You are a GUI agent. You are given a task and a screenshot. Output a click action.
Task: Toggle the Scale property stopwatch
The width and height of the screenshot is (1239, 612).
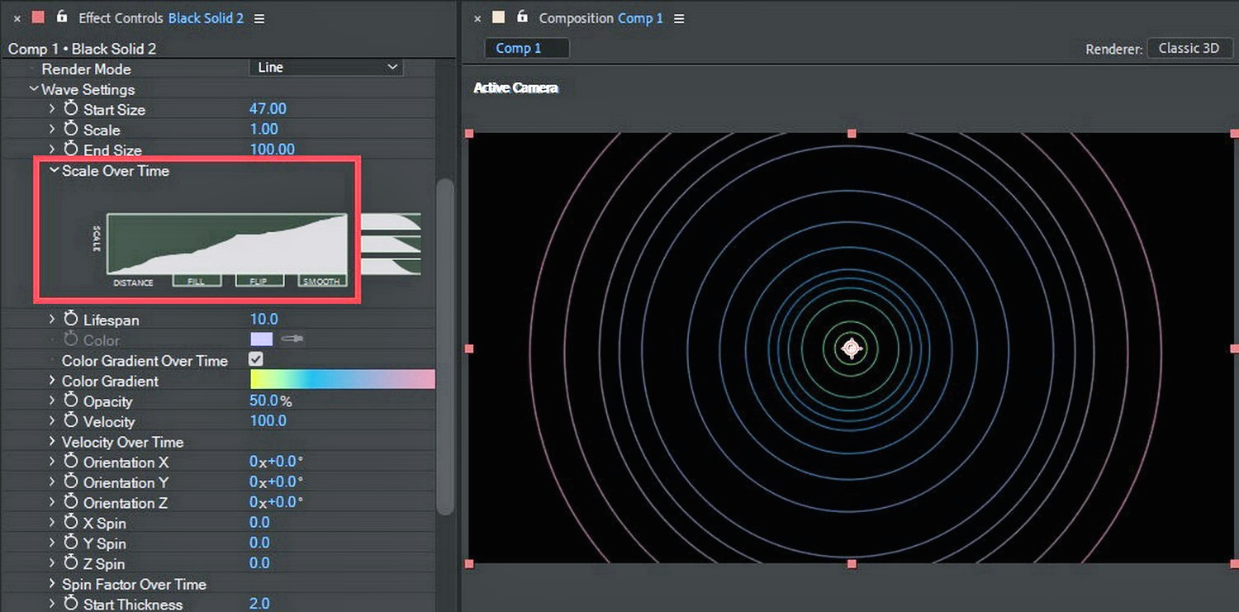point(70,130)
